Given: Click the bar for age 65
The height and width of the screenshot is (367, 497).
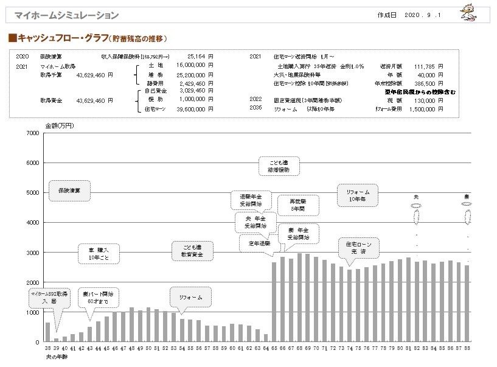Looking at the screenshot, I should tap(274, 302).
